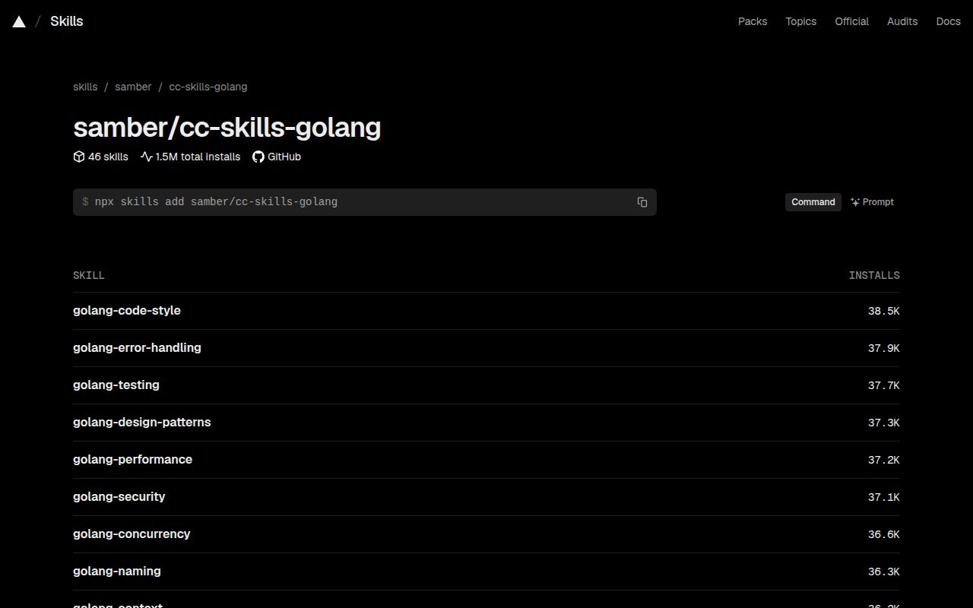Switch to the Prompt tab
The width and height of the screenshot is (973, 608).
coord(873,202)
